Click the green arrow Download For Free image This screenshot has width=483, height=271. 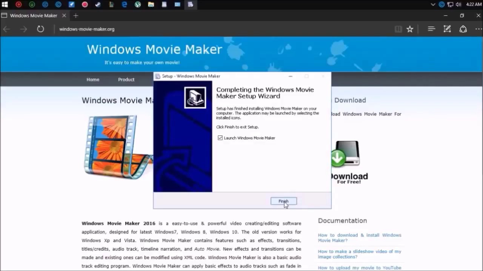[x=349, y=163]
